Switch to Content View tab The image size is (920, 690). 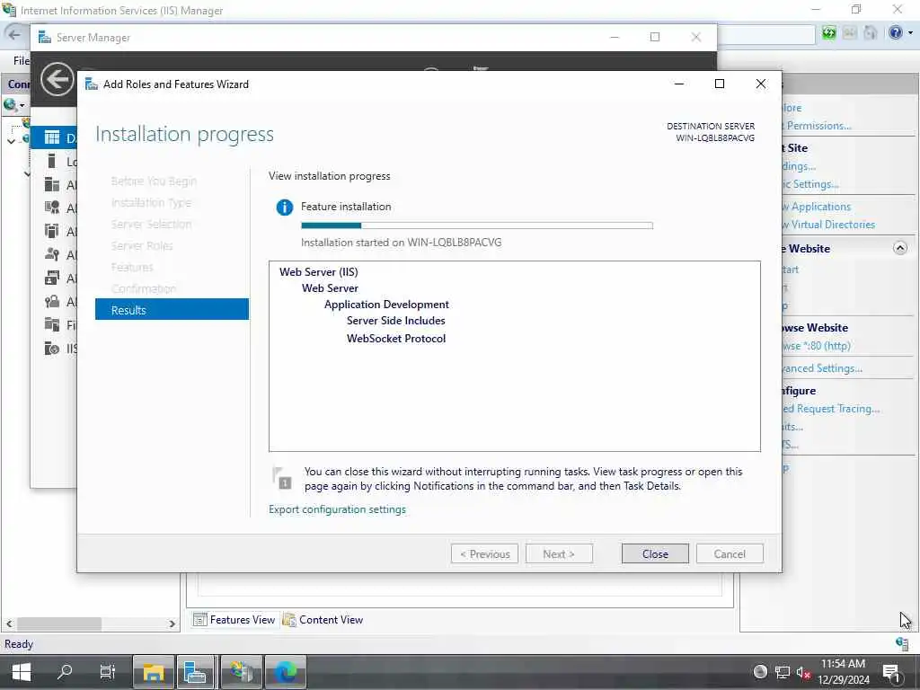click(323, 620)
